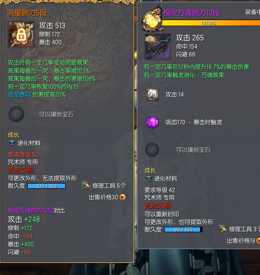Click the gold coin icon after 出售价格30

tap(122, 197)
